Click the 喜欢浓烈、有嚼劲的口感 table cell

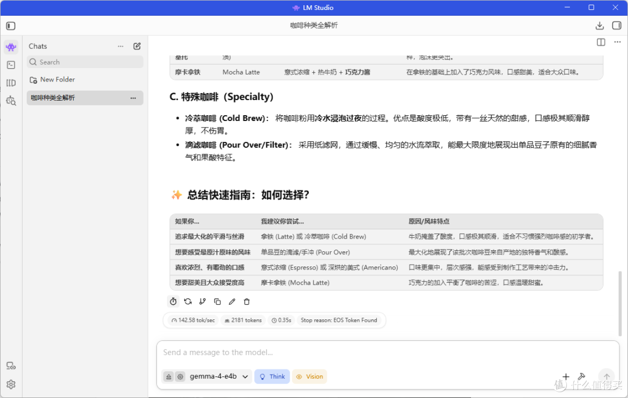[209, 268]
